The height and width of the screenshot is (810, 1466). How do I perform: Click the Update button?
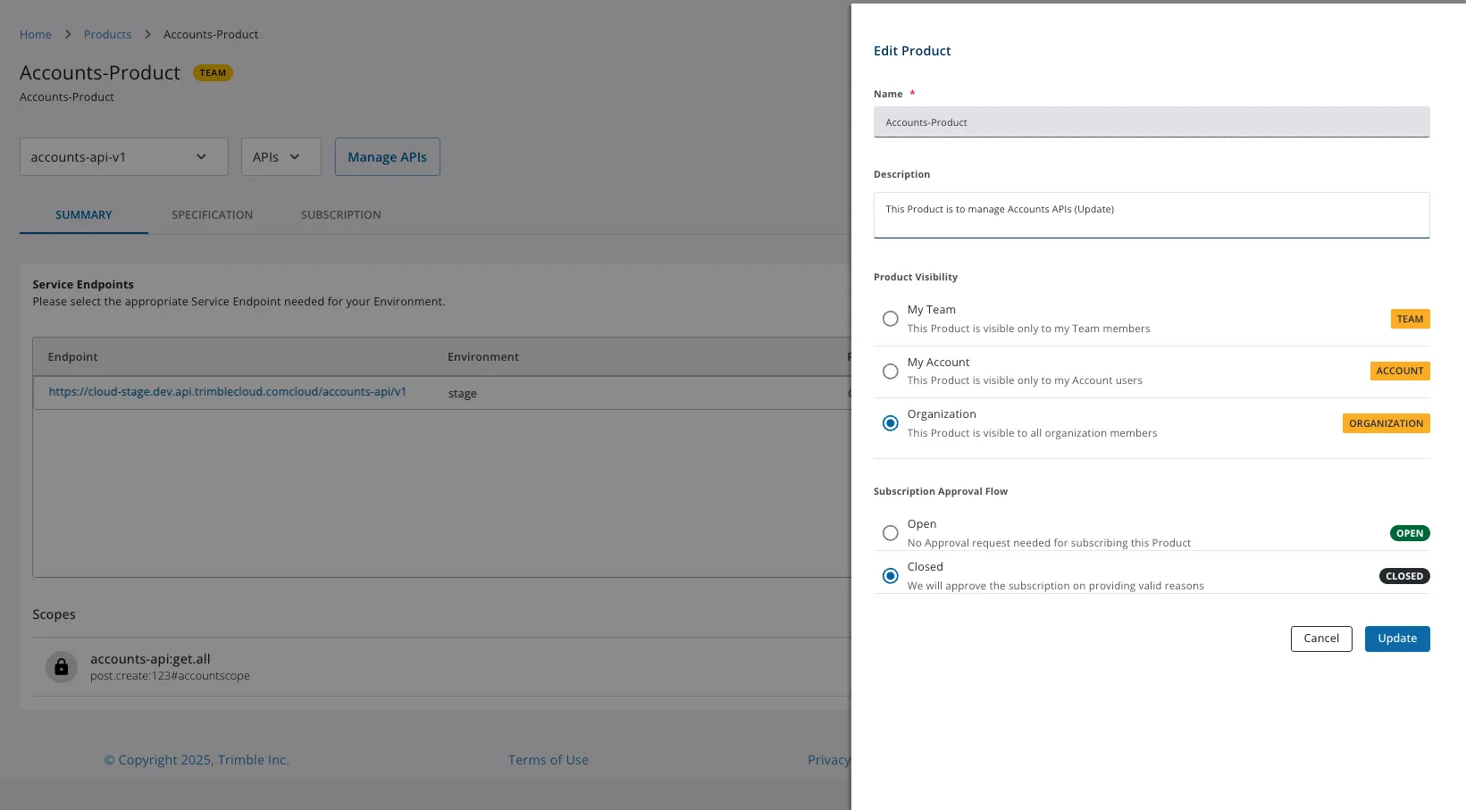coord(1397,639)
